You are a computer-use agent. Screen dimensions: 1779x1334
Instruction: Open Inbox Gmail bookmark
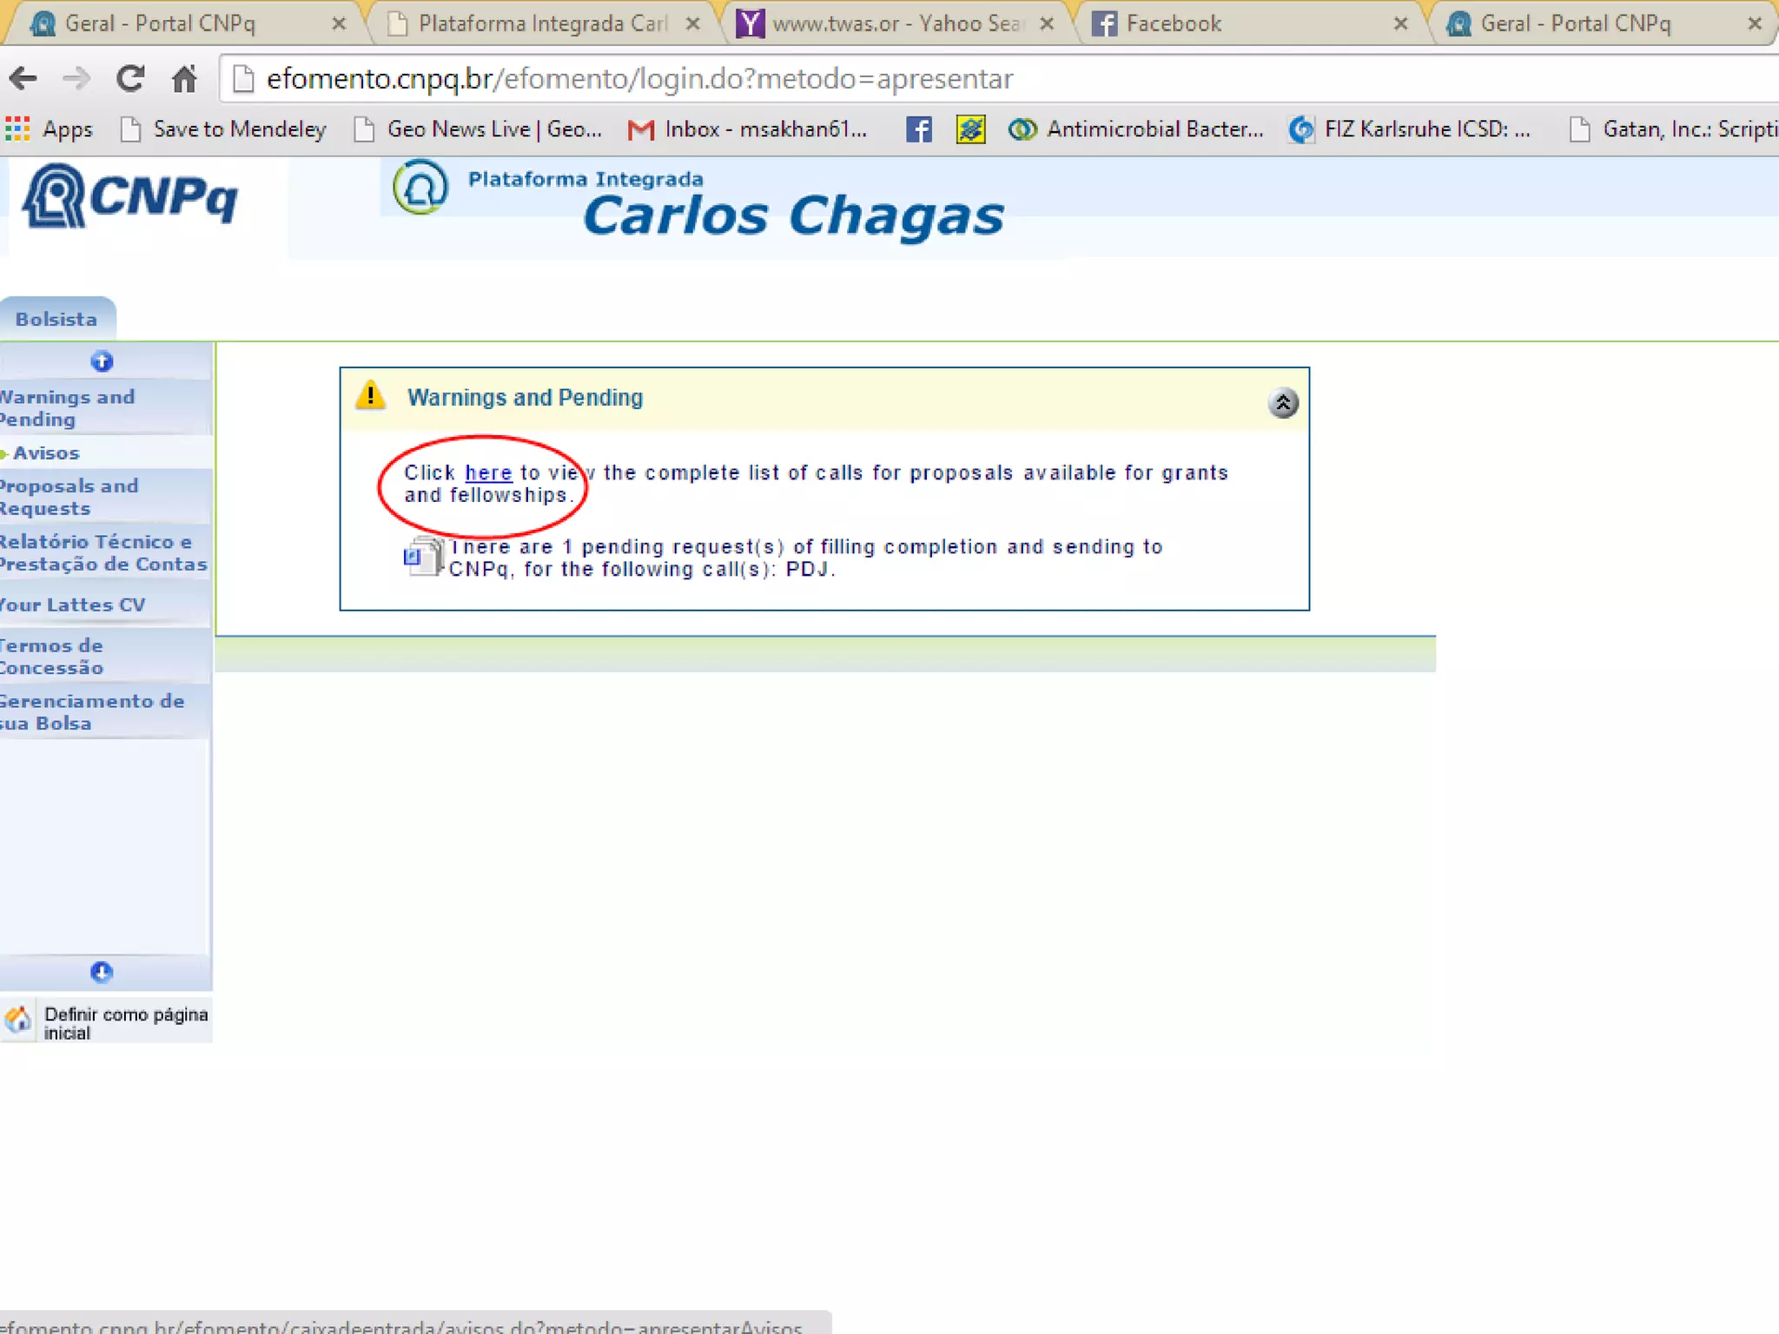pos(748,129)
